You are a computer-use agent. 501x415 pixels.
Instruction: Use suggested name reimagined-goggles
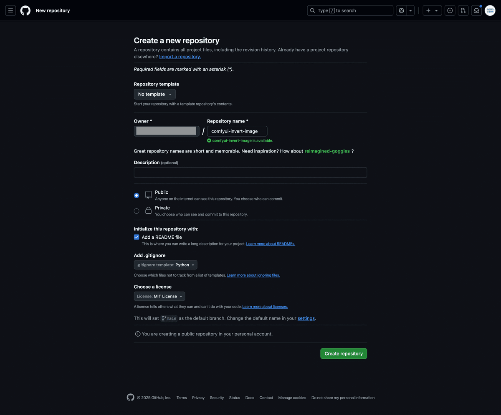(x=327, y=151)
